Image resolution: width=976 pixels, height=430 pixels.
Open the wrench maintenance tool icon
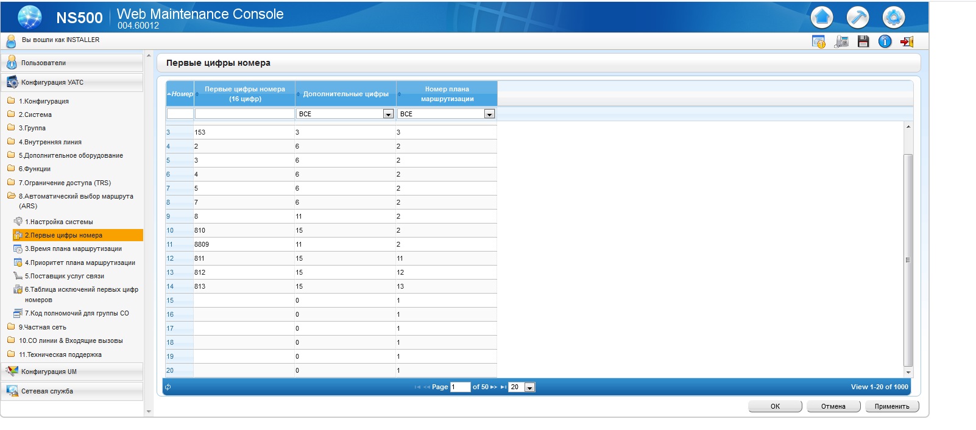tap(858, 17)
